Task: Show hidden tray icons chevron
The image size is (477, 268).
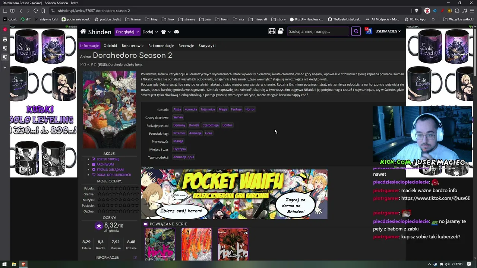Action: tap(430, 264)
